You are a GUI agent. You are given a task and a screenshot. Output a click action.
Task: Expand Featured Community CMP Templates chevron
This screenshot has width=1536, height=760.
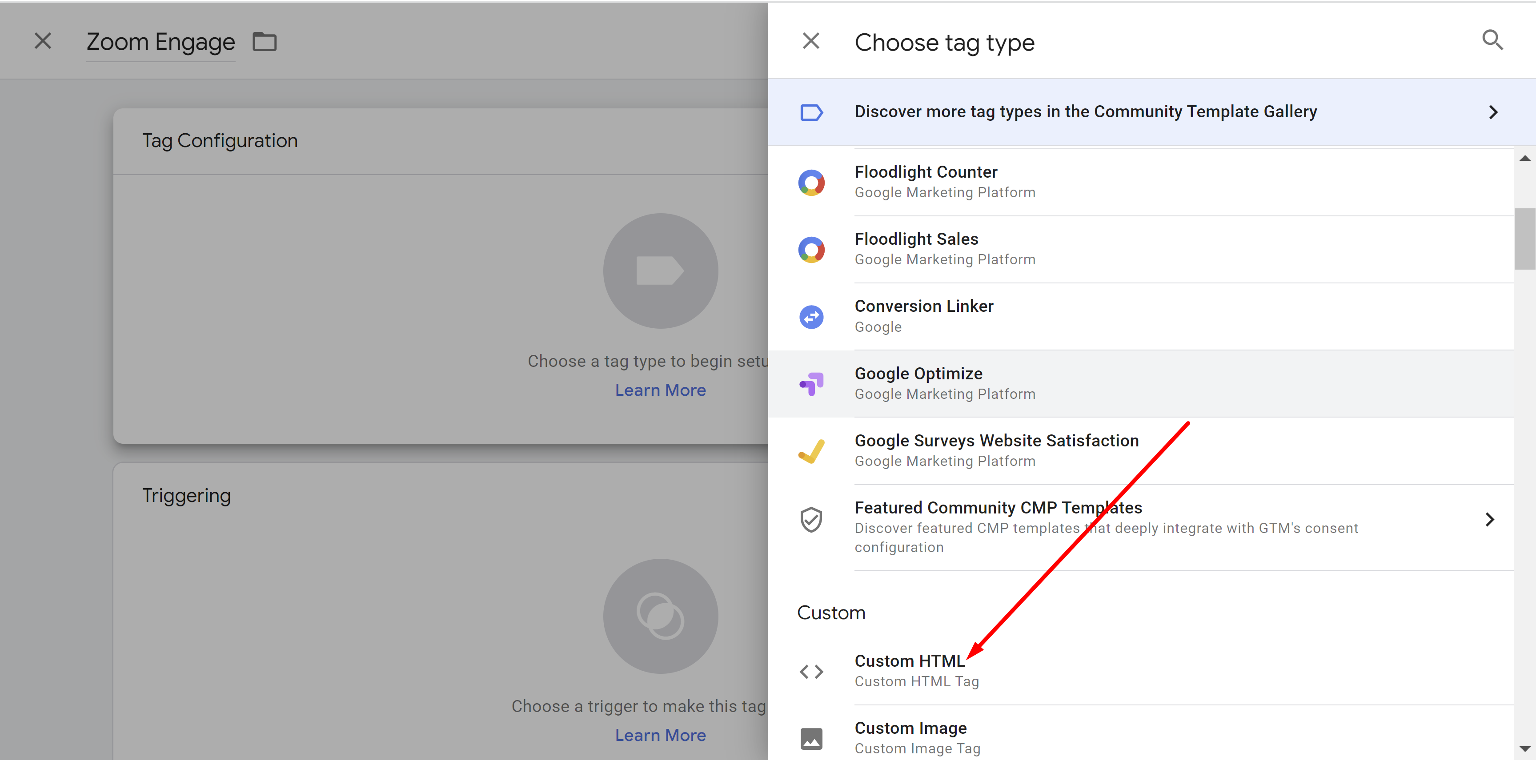coord(1489,519)
